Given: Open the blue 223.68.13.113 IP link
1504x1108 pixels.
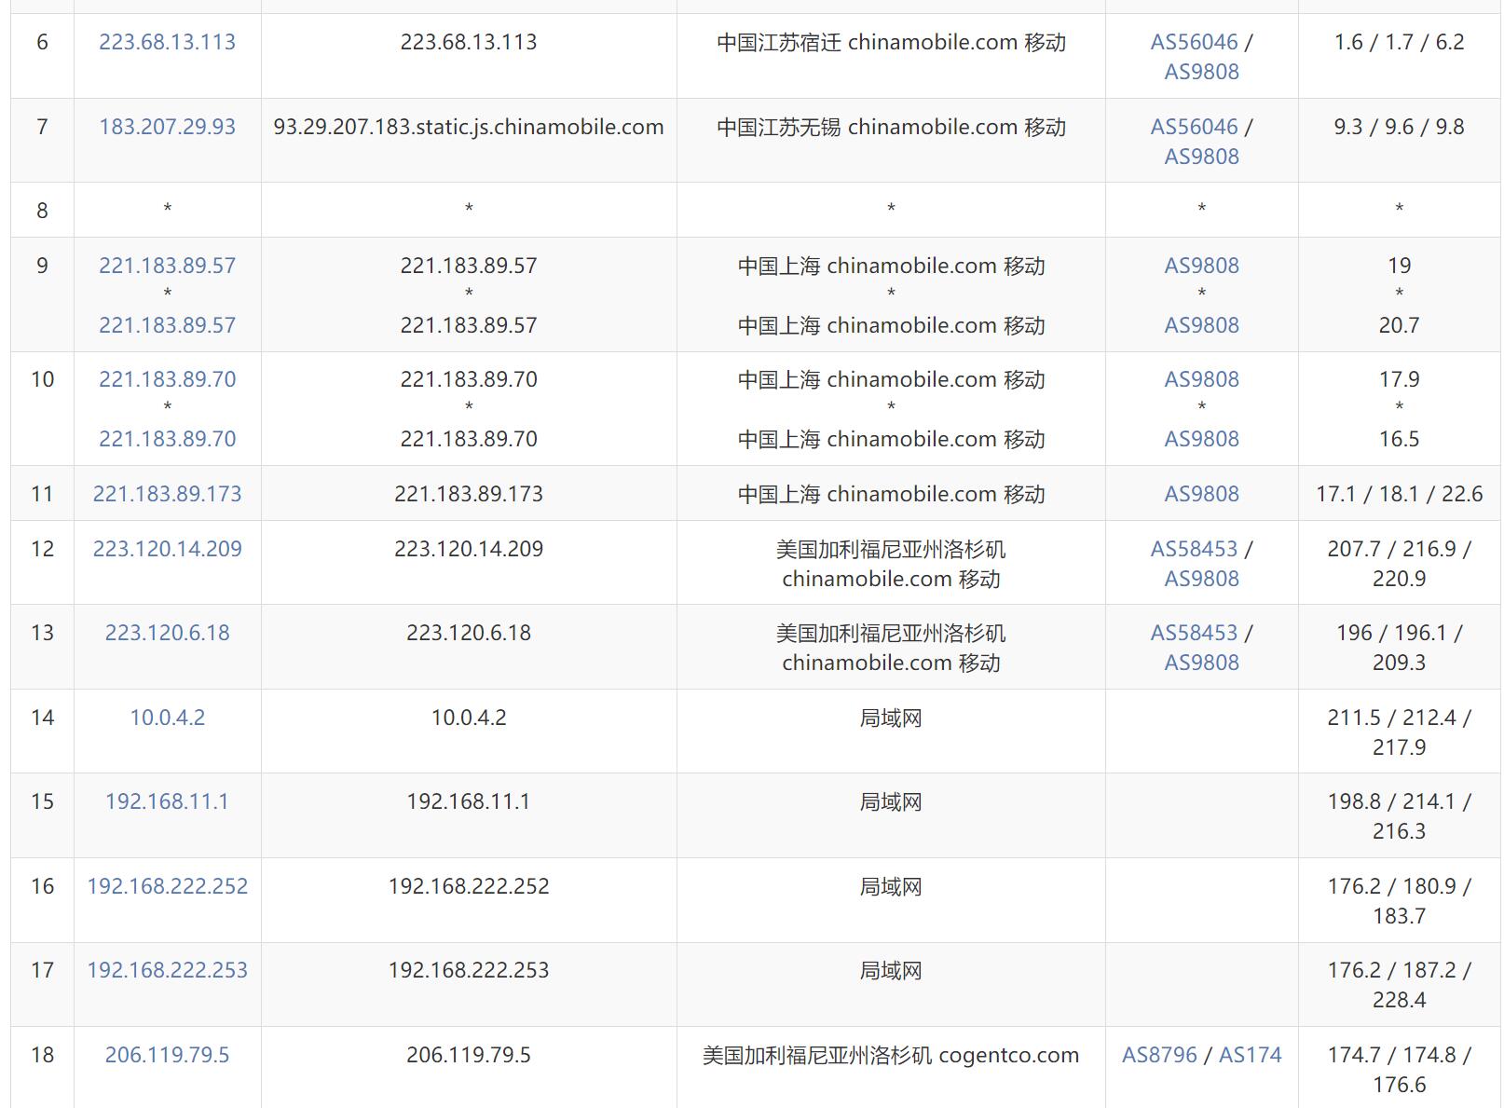Looking at the screenshot, I should tap(167, 42).
